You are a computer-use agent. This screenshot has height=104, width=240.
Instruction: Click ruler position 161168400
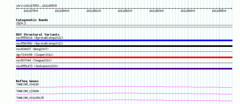point(188,11)
